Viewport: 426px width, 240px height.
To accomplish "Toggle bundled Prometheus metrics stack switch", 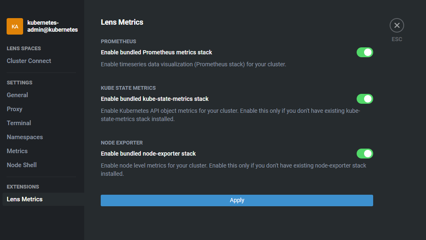I will [364, 52].
